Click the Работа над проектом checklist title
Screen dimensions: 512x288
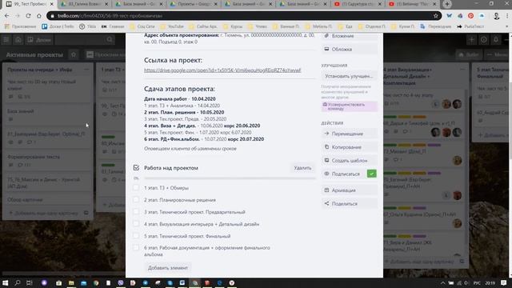click(171, 168)
